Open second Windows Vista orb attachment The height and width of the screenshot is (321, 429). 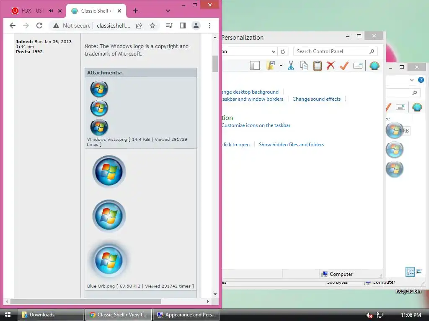click(99, 108)
